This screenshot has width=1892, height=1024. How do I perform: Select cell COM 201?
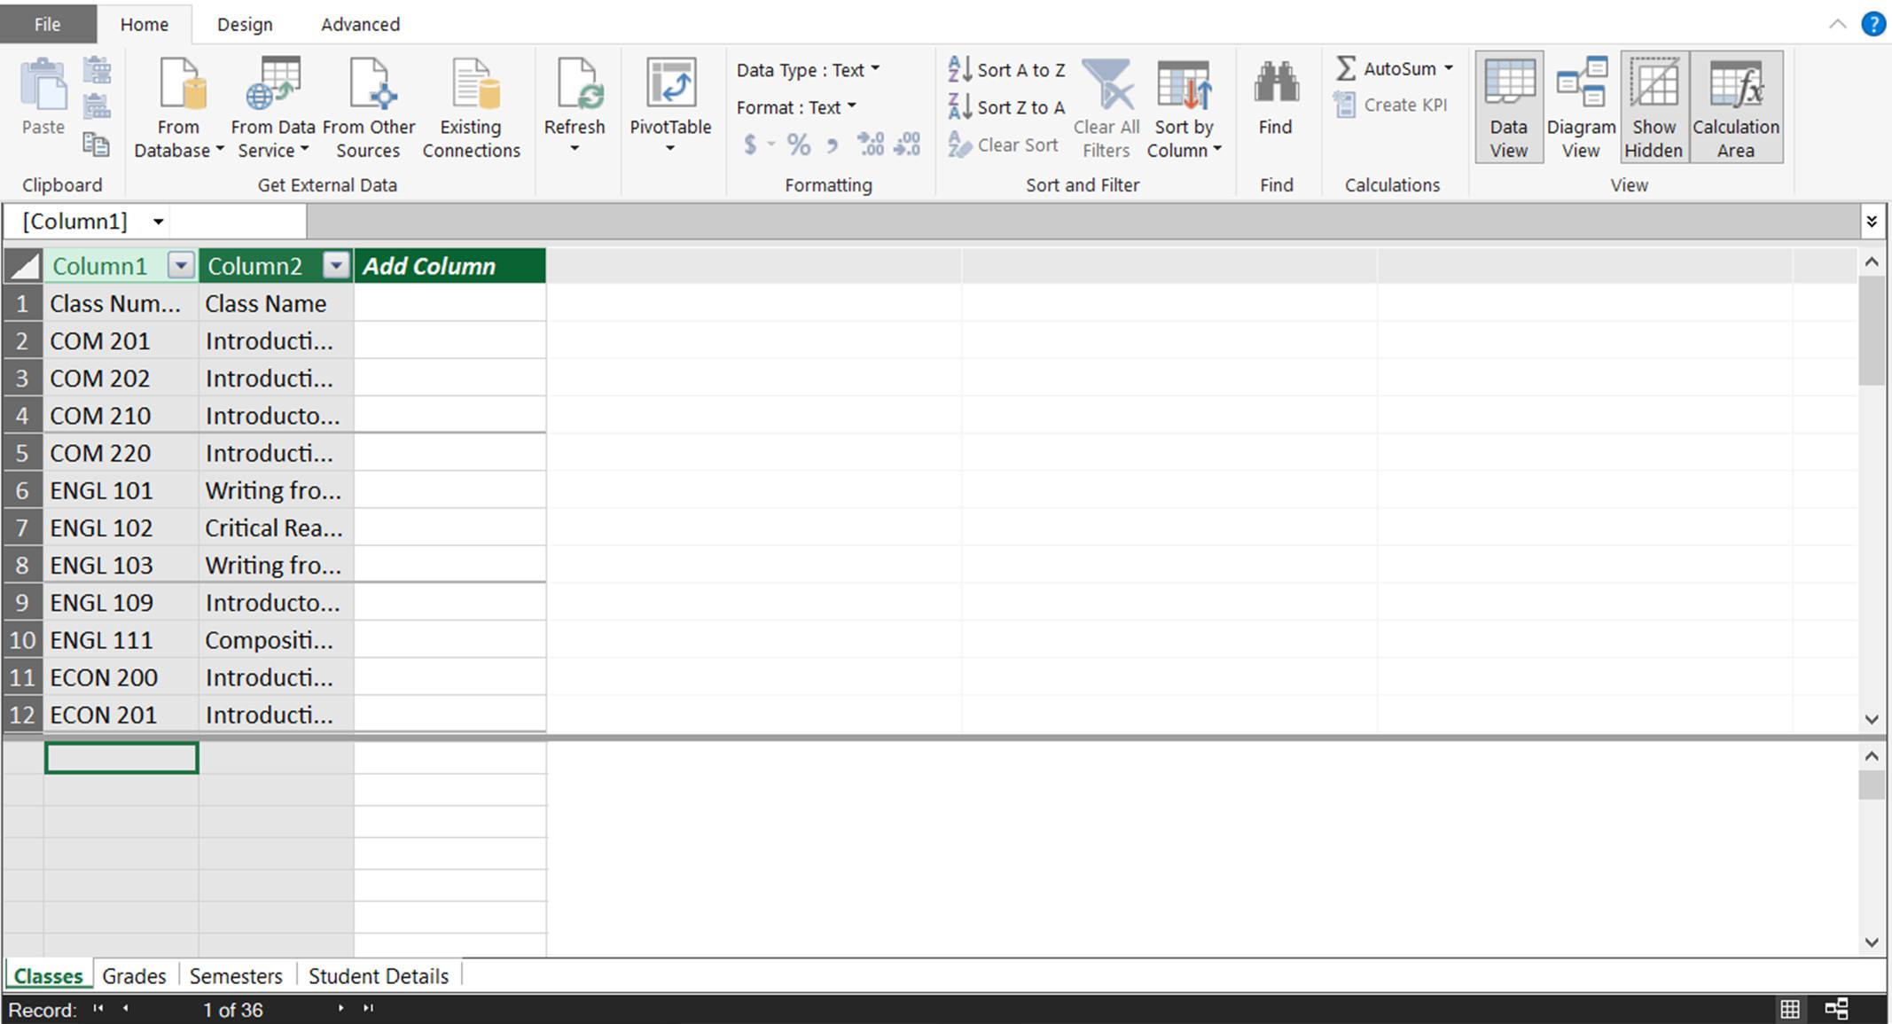[x=121, y=340]
